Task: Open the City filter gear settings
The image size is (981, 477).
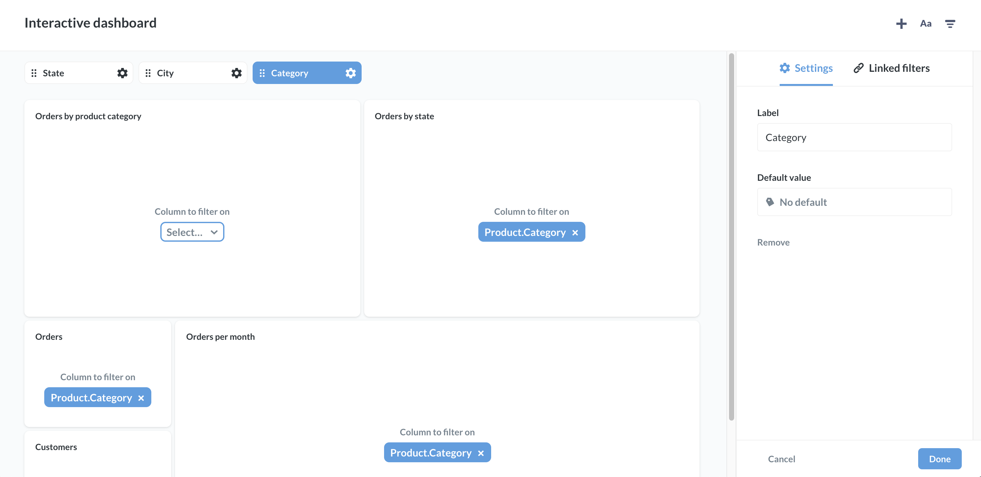Action: tap(237, 73)
